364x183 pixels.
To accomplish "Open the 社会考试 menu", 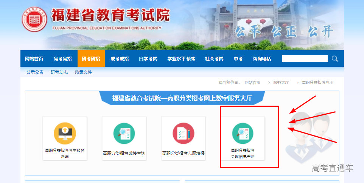I will (x=214, y=59).
